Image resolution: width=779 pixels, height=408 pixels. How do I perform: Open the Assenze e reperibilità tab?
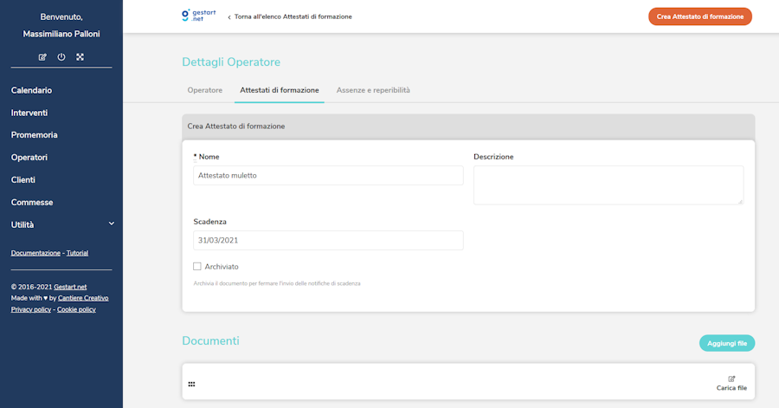(x=373, y=90)
